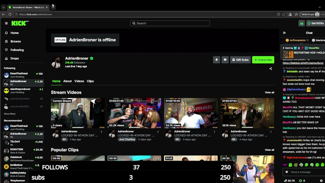Play the 01:00:15:09 stream video
325x183 pixels.
point(191,113)
